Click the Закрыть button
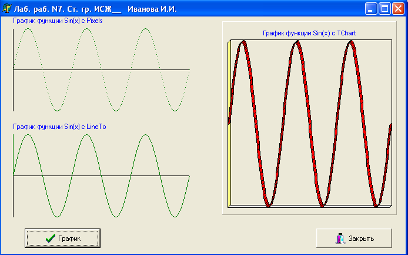This screenshot has width=408, height=255. click(x=354, y=239)
